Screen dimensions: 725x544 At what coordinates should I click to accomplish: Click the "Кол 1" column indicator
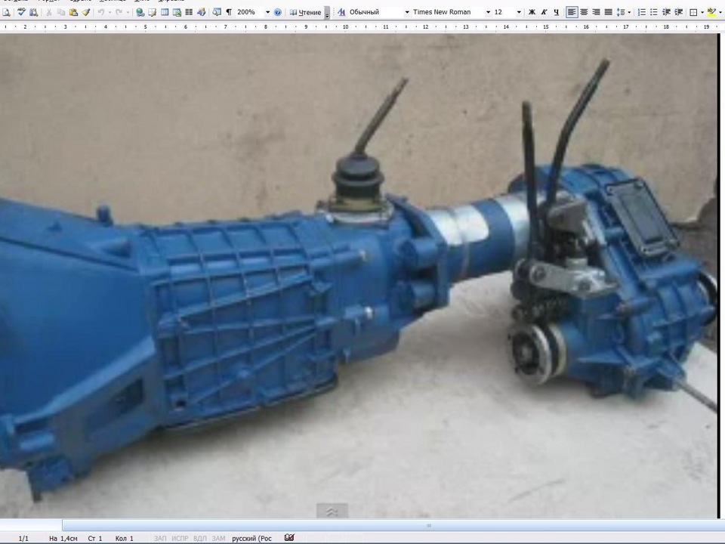pyautogui.click(x=125, y=539)
